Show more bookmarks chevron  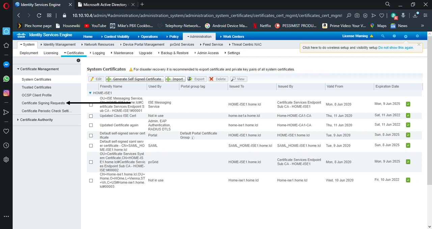(423, 26)
